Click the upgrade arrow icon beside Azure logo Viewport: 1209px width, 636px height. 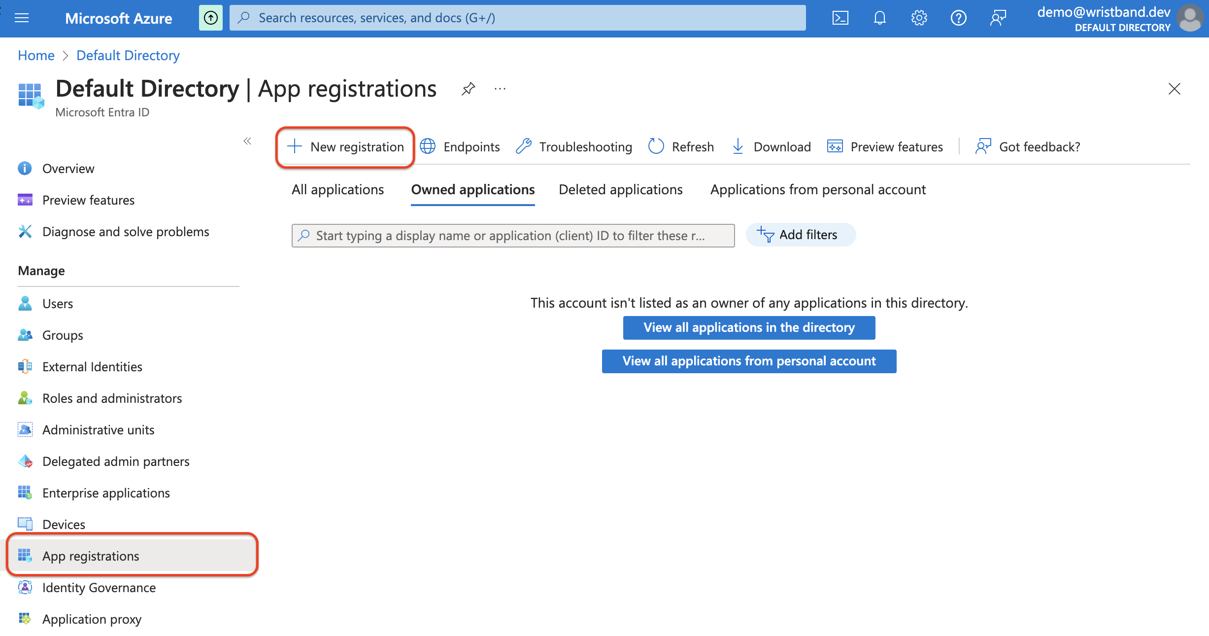(x=211, y=18)
